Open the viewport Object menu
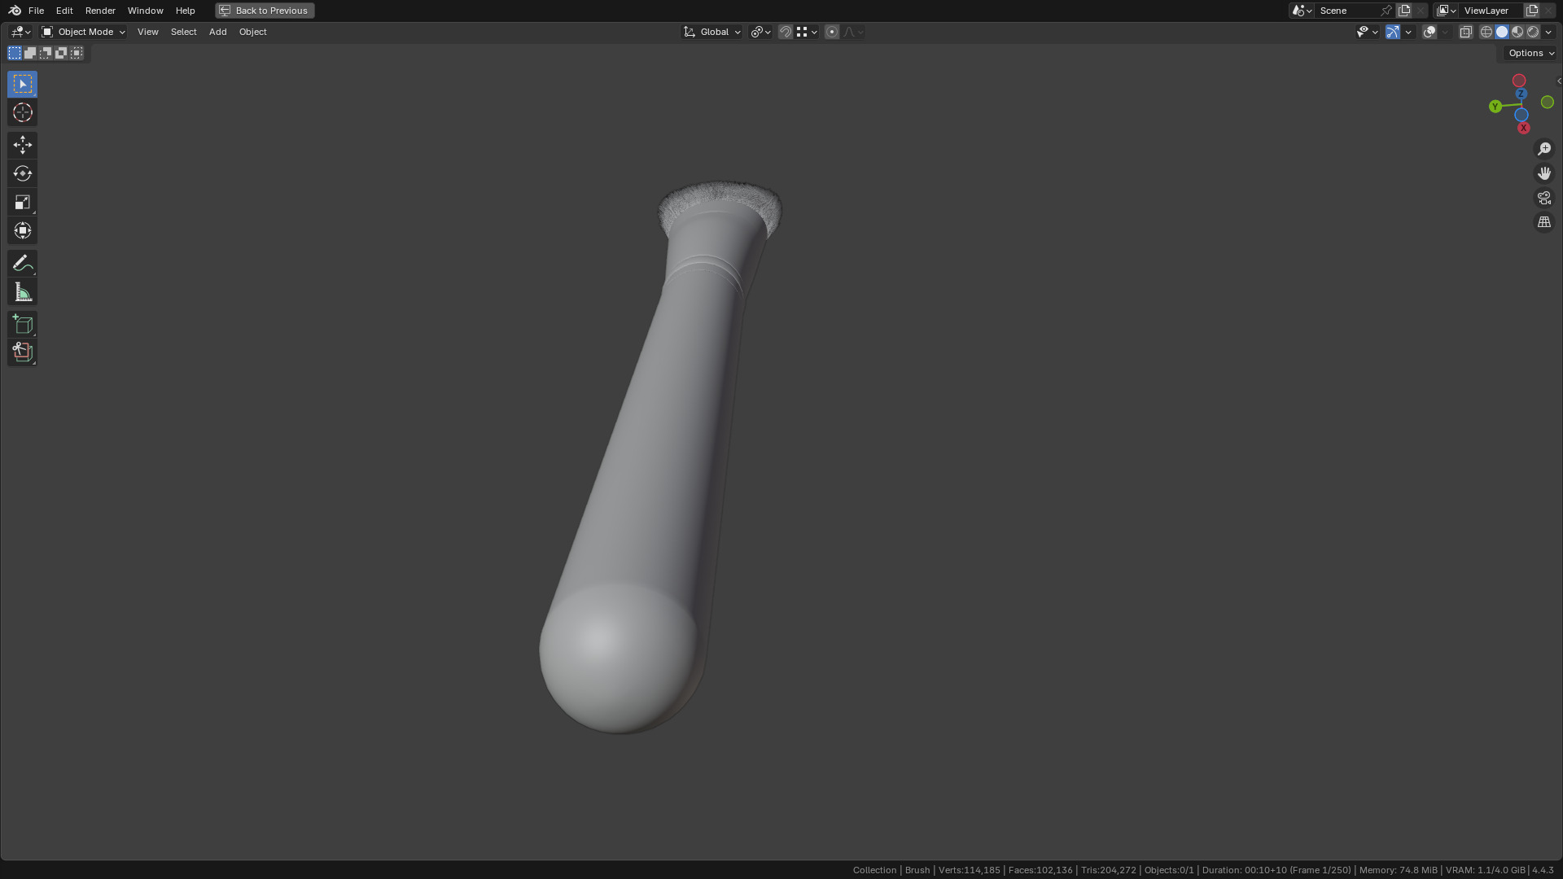Viewport: 1563px width, 879px height. [252, 32]
